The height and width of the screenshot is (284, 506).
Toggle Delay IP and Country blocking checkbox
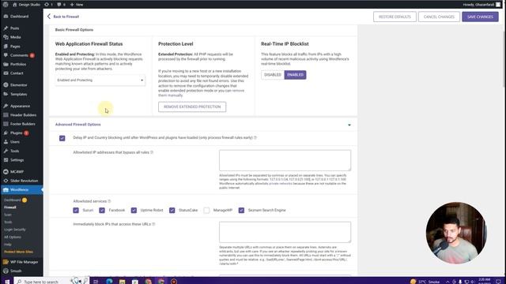point(62,138)
